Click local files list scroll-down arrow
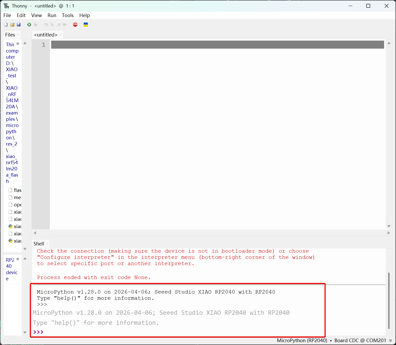Screen dimensions: 396x345 25,249
